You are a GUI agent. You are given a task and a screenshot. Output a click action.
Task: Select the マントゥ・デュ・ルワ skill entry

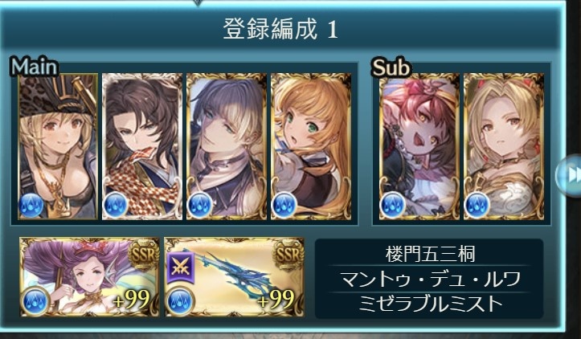click(x=430, y=279)
